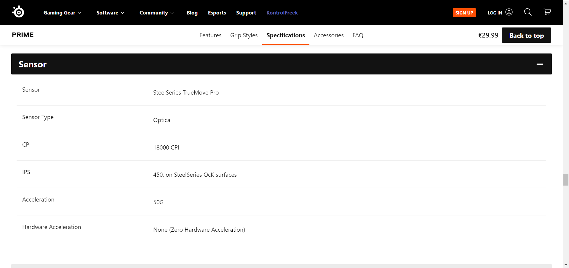Click the IPS row label
The width and height of the screenshot is (569, 268).
pos(26,172)
